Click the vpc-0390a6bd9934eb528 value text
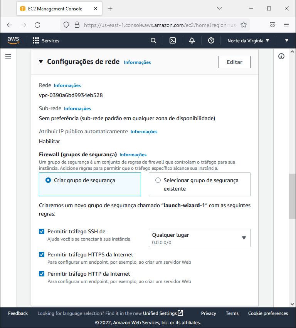The image size is (296, 328). click(71, 95)
